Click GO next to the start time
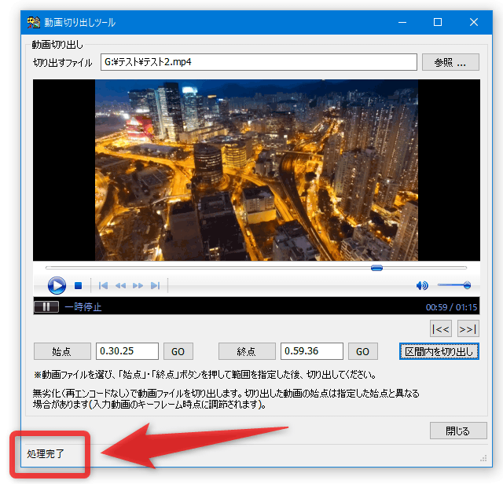Screen dimensions: 503x484 [178, 351]
